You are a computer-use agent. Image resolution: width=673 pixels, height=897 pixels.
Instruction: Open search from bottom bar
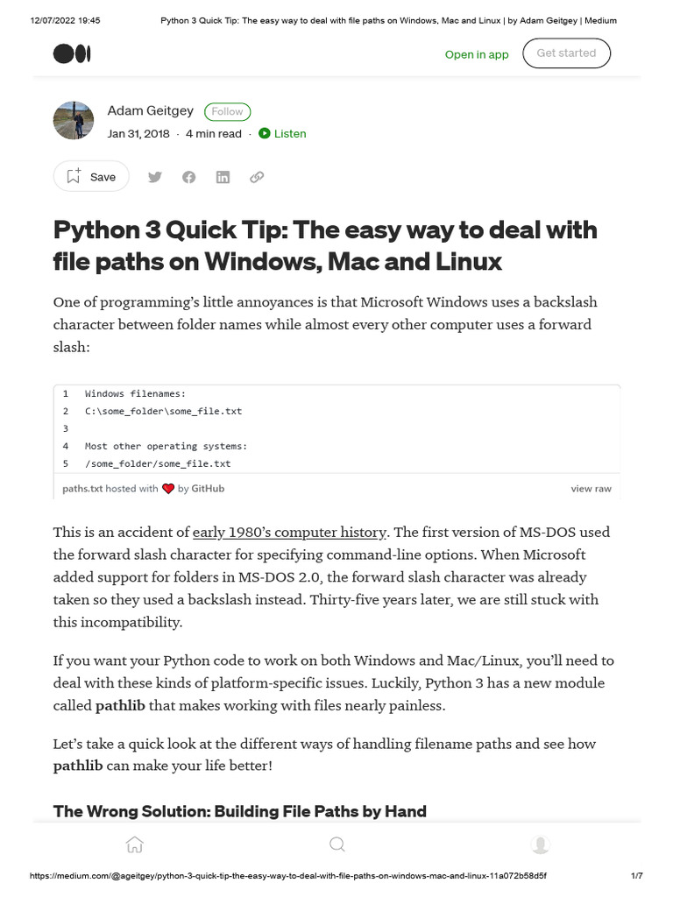tap(336, 844)
